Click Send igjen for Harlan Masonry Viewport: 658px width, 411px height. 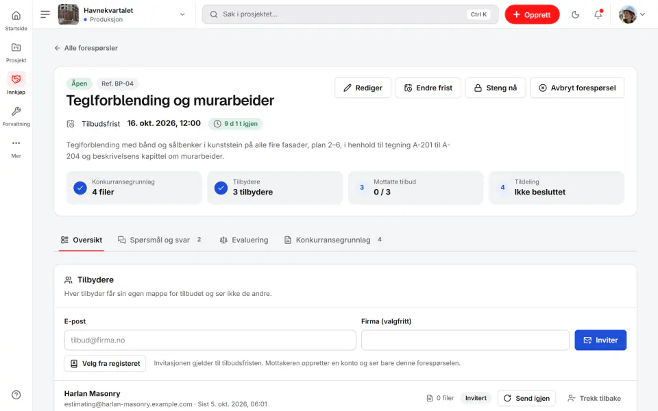pos(526,398)
